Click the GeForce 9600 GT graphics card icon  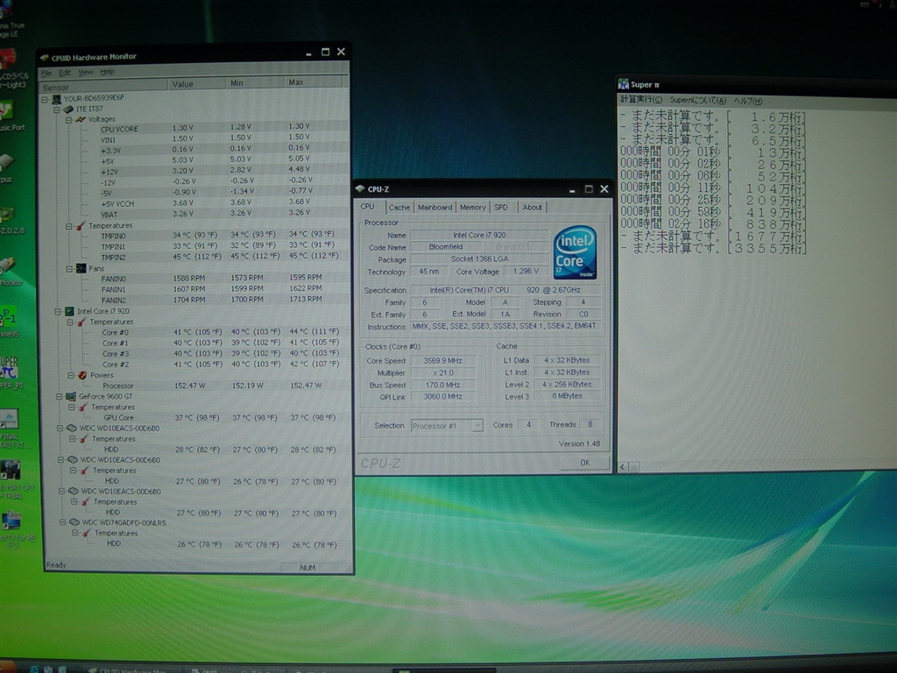point(72,396)
